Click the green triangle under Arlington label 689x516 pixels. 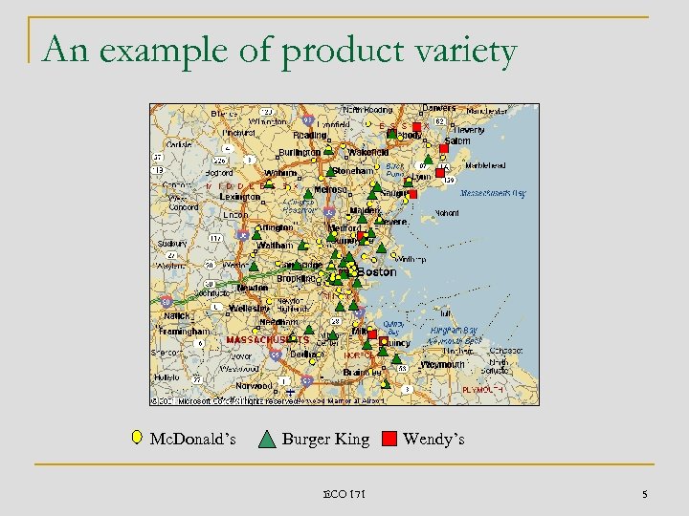pos(256,235)
